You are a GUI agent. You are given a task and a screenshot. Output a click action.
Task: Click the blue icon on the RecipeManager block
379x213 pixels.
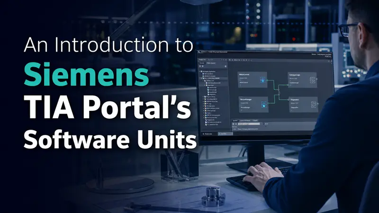264,105
